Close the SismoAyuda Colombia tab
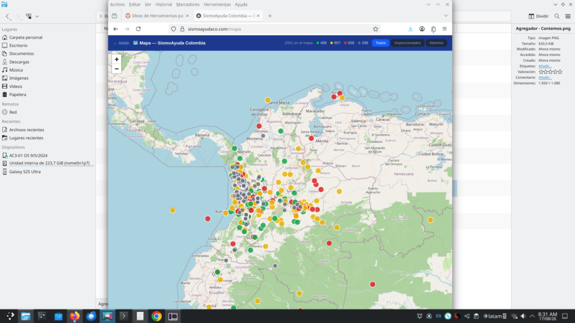 258,16
